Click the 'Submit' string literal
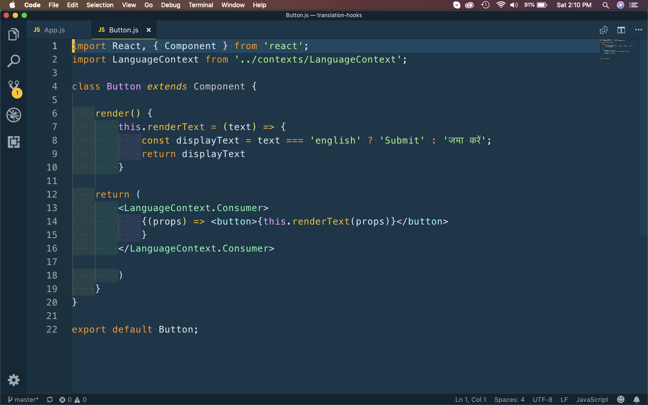 coord(402,140)
